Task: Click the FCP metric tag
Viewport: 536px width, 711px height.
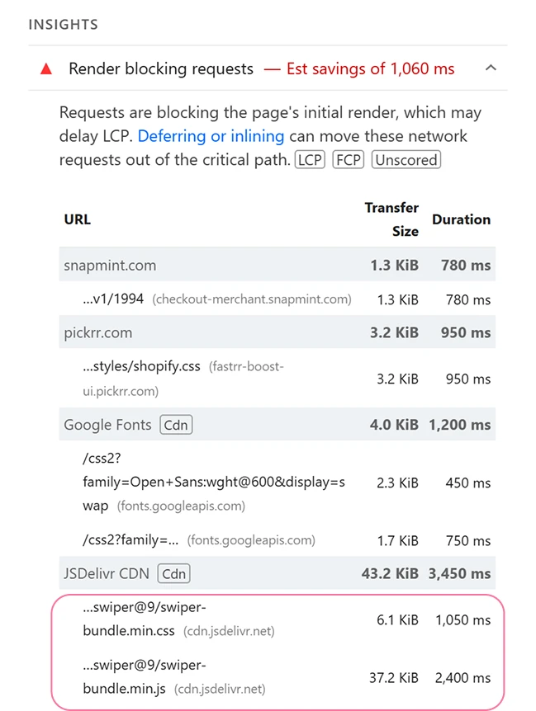Action: point(348,160)
